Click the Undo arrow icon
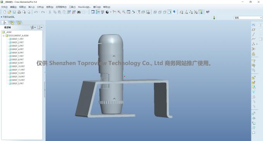 click(36, 12)
